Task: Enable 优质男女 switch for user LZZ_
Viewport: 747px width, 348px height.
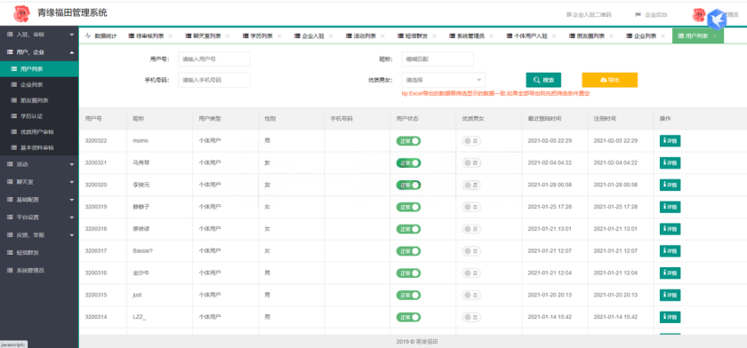Action: point(471,317)
